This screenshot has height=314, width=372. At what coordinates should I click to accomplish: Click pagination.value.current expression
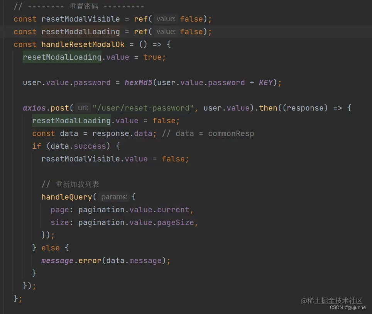pos(134,210)
